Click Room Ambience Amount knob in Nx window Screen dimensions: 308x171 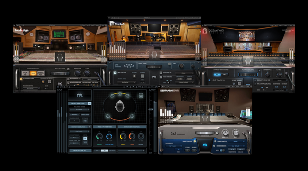click(x=100, y=136)
